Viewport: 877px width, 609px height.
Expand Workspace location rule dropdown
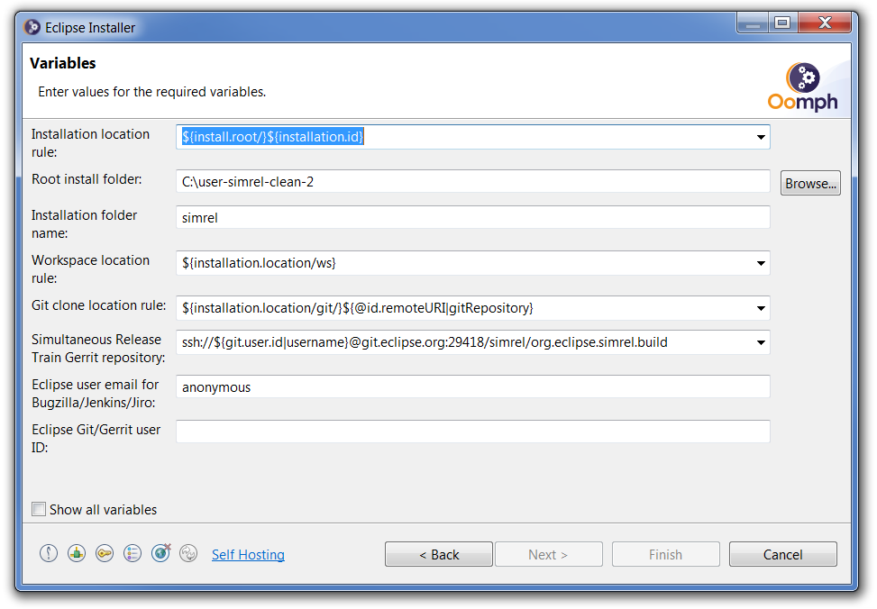click(x=761, y=263)
